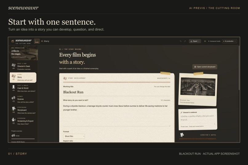The image size is (248, 165).
Task: Click the Undo arrow icon
Action: pos(181,41)
